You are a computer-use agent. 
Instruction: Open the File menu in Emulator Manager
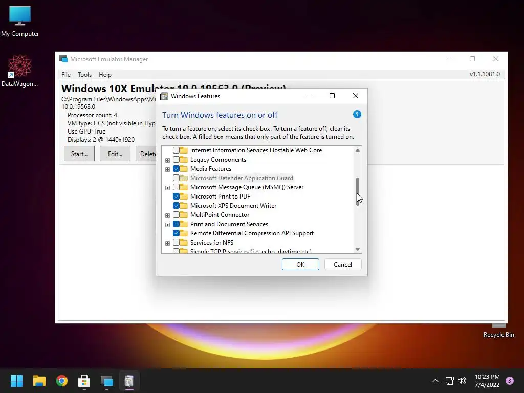(66, 75)
